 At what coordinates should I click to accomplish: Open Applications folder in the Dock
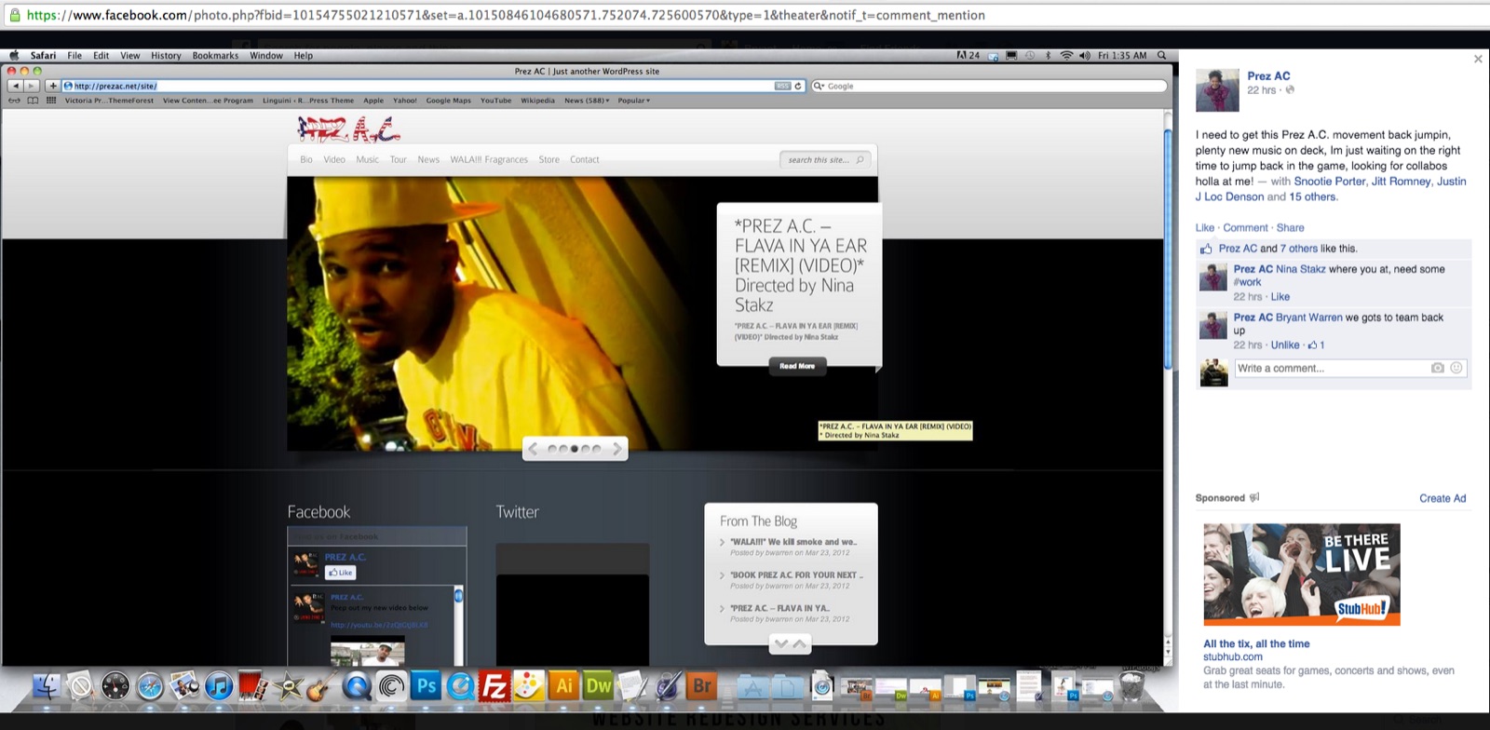(x=752, y=687)
